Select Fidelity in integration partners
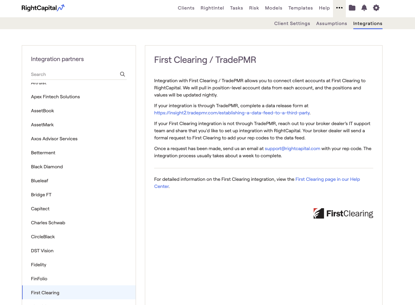Viewport: 415px width, 305px height. (39, 265)
